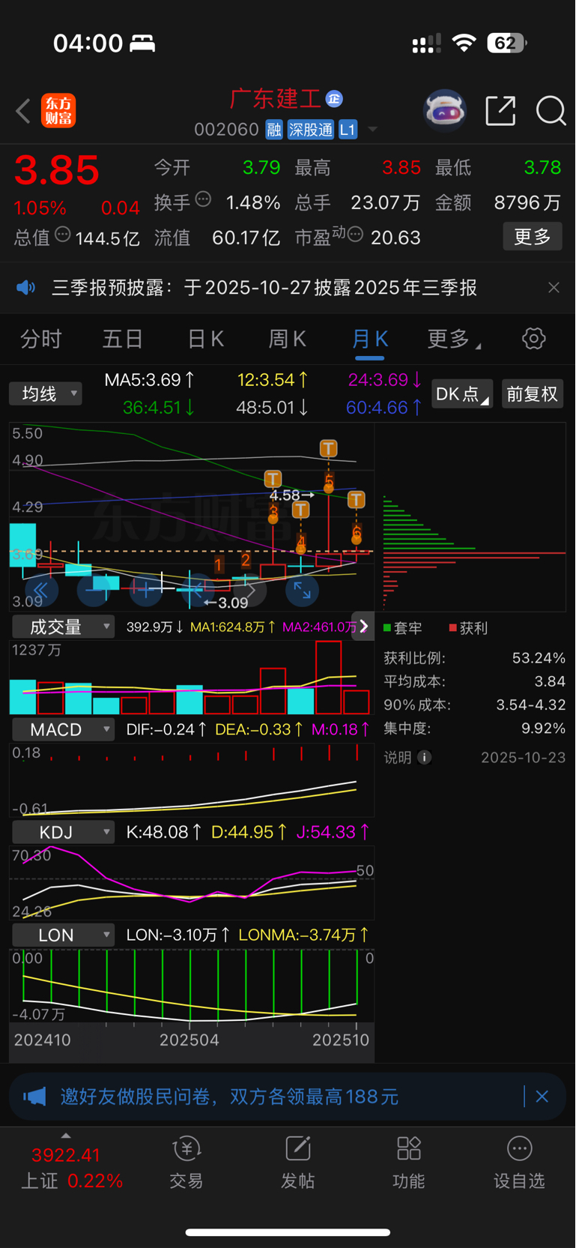This screenshot has height=1248, width=576.
Task: Switch to 周K tab
Action: 288,339
